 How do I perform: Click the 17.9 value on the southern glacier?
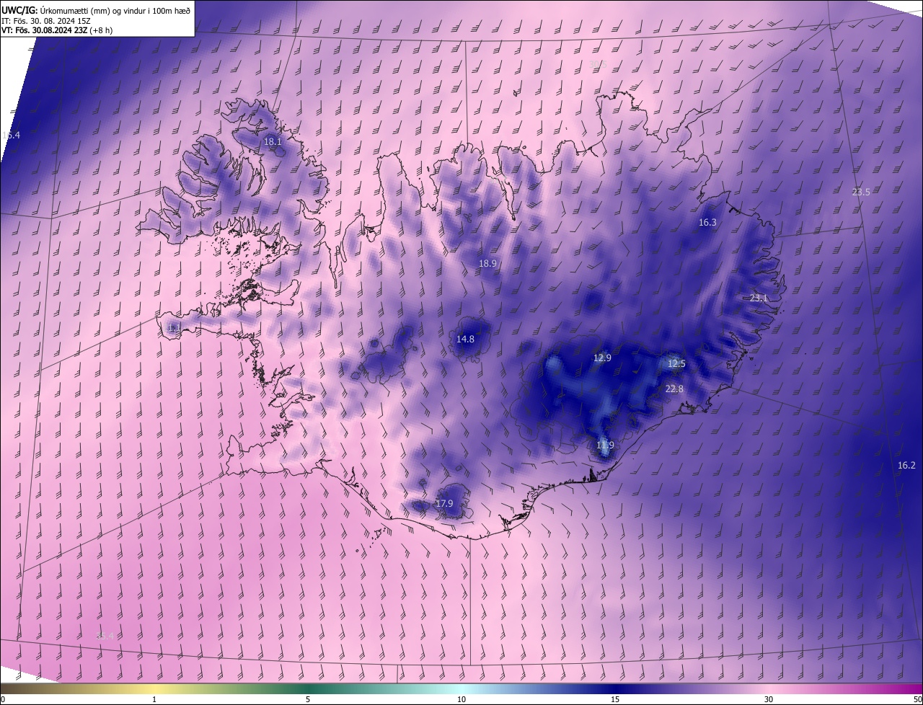(x=444, y=504)
